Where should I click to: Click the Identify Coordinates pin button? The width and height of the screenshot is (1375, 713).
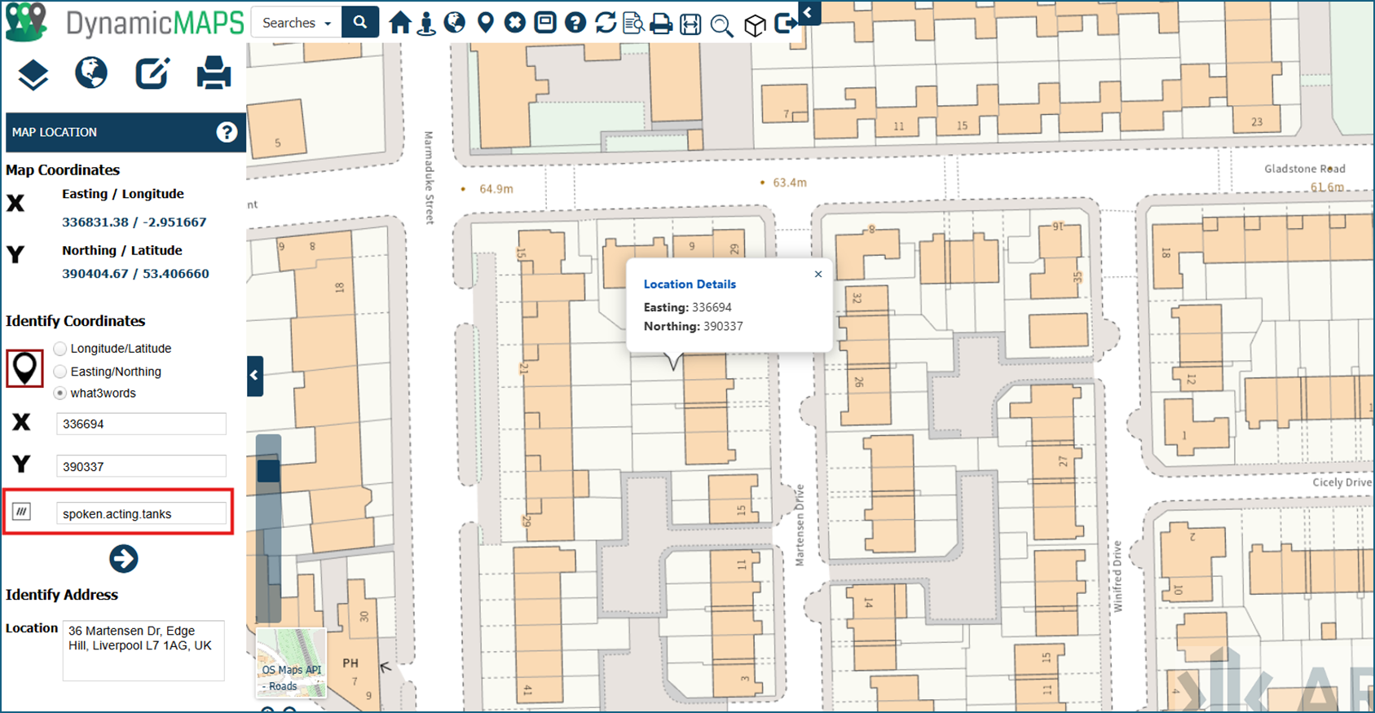click(24, 368)
